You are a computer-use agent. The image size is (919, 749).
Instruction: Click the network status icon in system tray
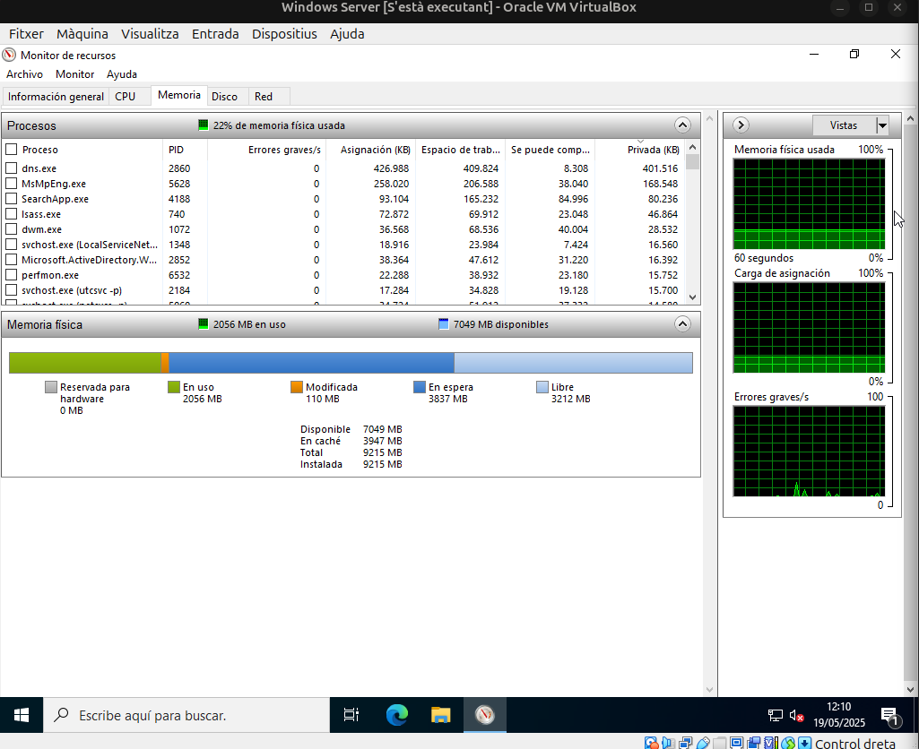(x=774, y=715)
